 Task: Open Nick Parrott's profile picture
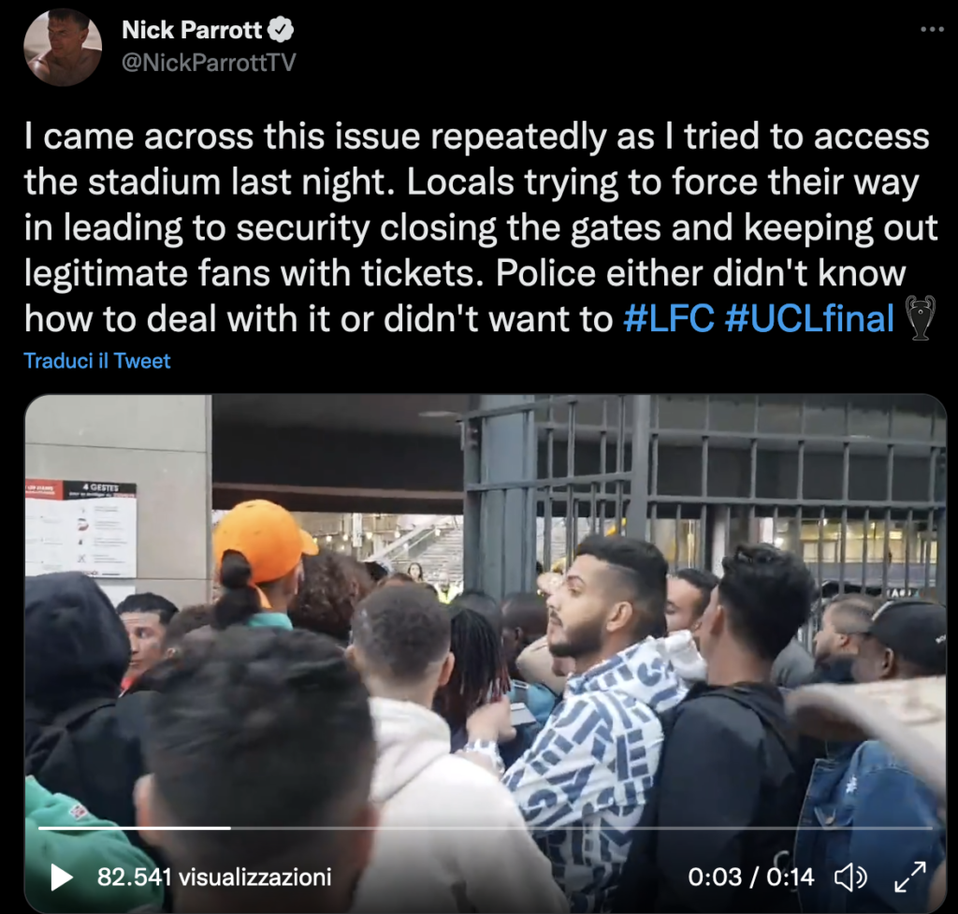pos(63,47)
